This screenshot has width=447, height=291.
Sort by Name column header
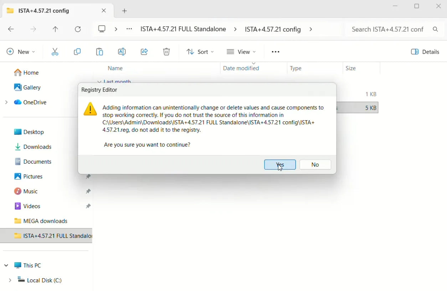(x=115, y=68)
